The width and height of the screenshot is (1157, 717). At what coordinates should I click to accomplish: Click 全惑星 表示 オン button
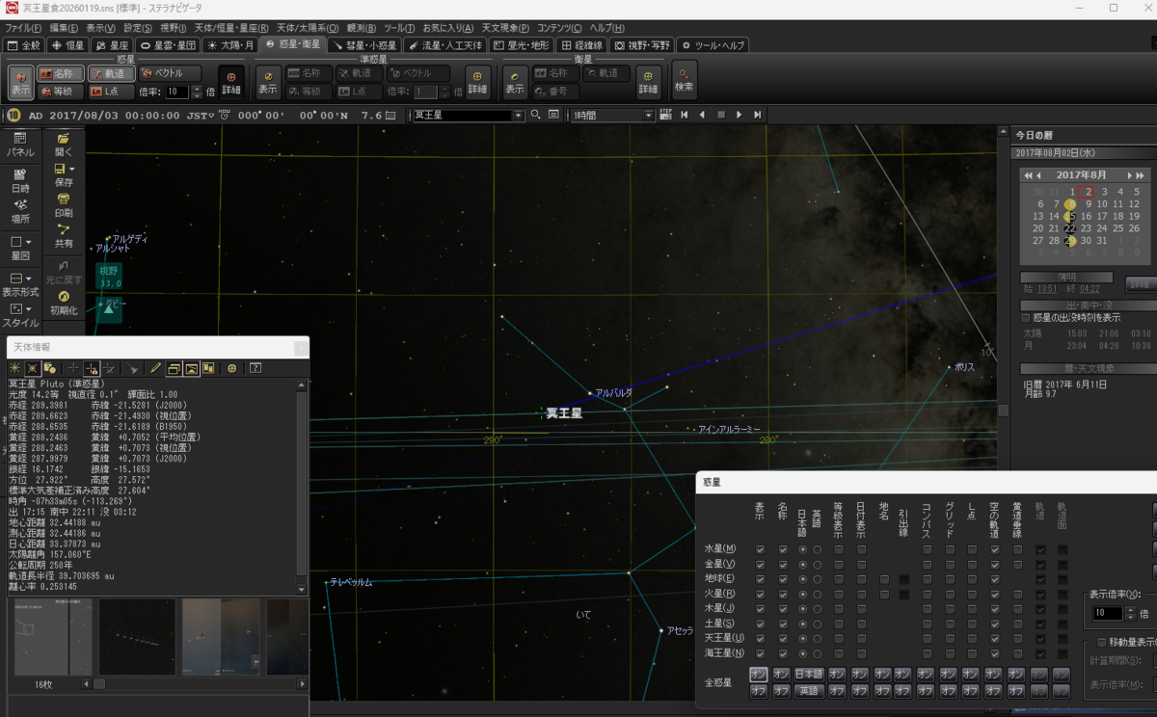759,675
